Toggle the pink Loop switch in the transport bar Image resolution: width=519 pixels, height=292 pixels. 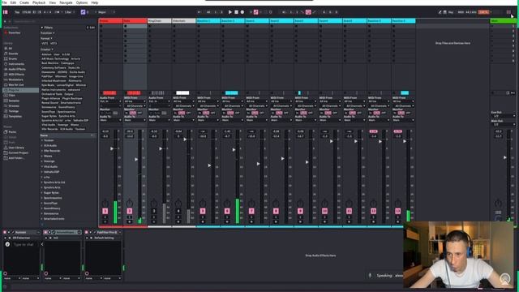[x=308, y=12]
